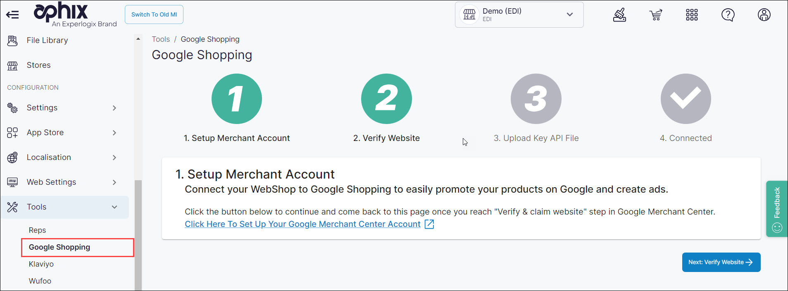This screenshot has height=291, width=788.
Task: Open the Demo (EDI) store dropdown
Action: (519, 15)
